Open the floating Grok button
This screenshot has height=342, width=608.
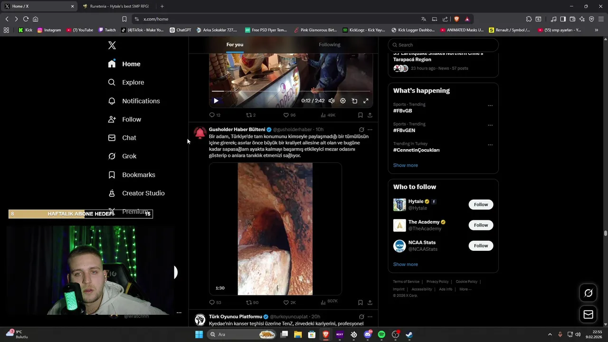(588, 293)
